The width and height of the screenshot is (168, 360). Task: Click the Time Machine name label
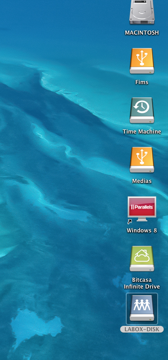click(142, 132)
